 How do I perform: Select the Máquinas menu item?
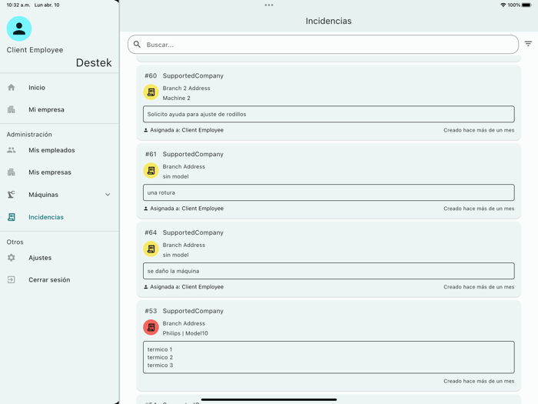[x=60, y=195]
